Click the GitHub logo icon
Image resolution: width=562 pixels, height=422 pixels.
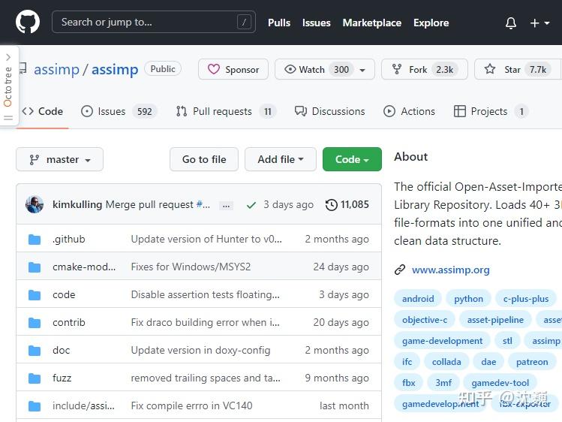28,23
